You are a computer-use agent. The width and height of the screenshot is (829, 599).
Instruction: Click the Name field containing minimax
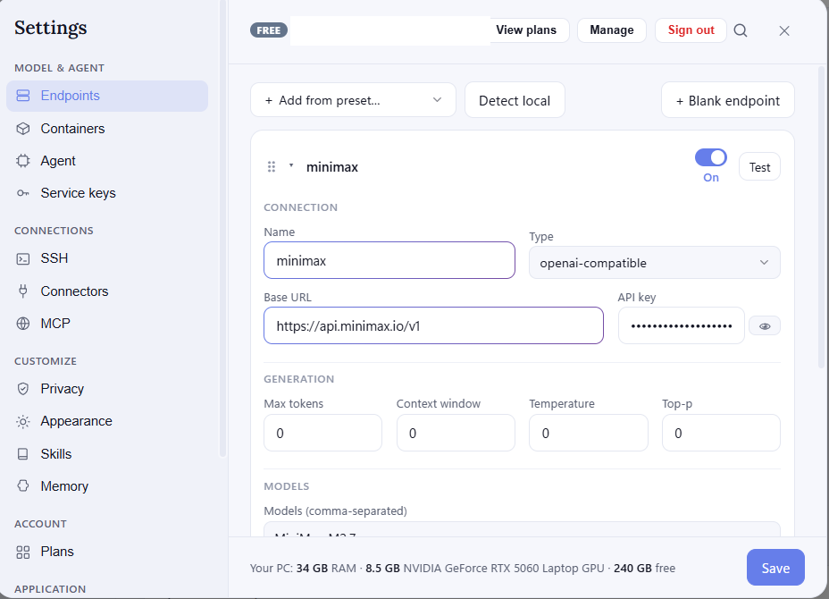click(x=389, y=260)
